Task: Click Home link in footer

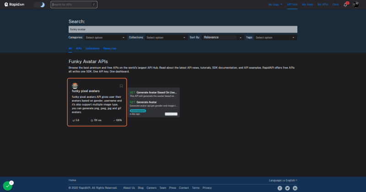Action: pos(72,180)
